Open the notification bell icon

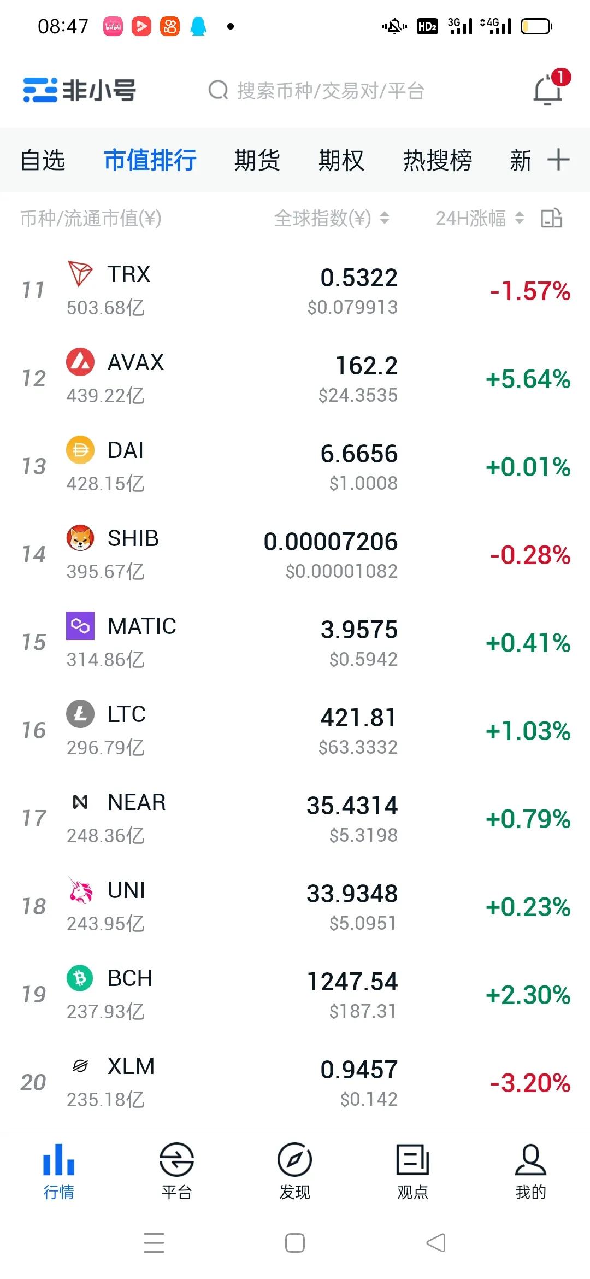tap(548, 90)
